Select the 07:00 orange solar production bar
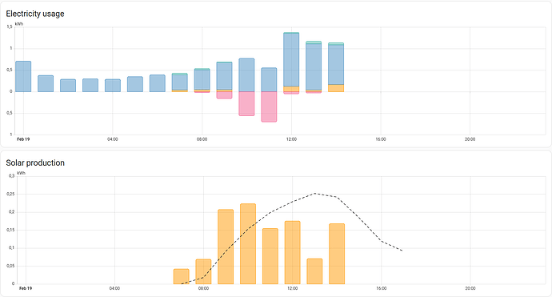This screenshot has width=552, height=297. point(182,276)
